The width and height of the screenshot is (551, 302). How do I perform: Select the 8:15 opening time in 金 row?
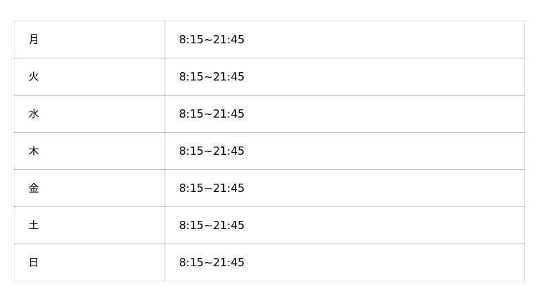point(191,188)
